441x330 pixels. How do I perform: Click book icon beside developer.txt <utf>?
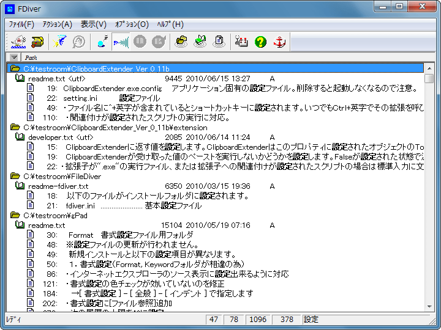point(20,137)
